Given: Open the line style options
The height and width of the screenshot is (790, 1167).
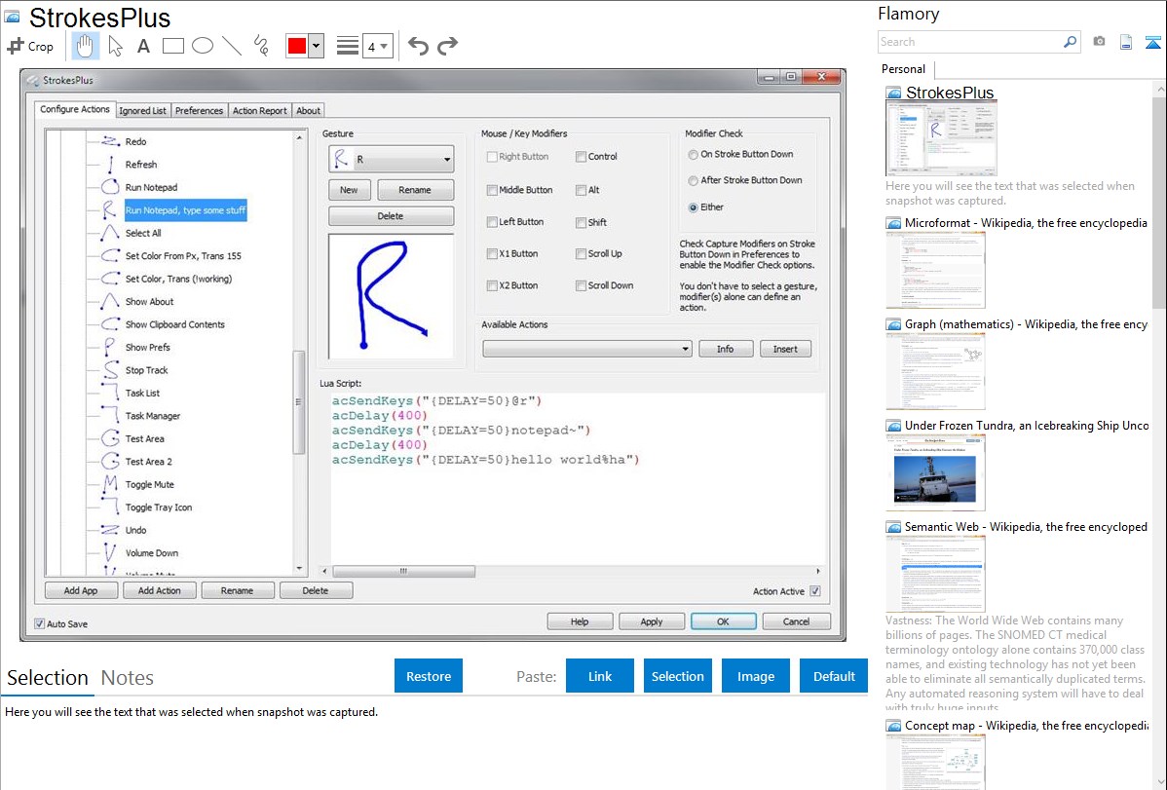Looking at the screenshot, I should [348, 46].
